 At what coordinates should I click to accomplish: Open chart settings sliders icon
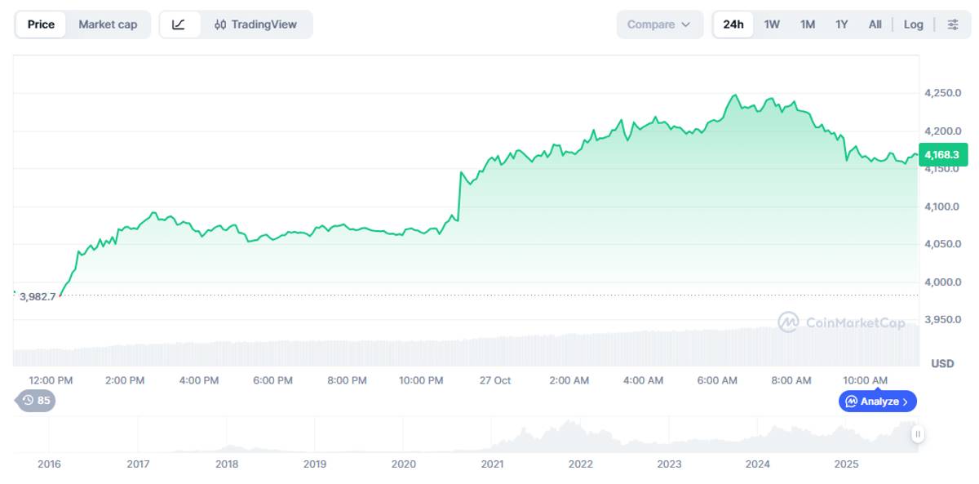point(953,24)
